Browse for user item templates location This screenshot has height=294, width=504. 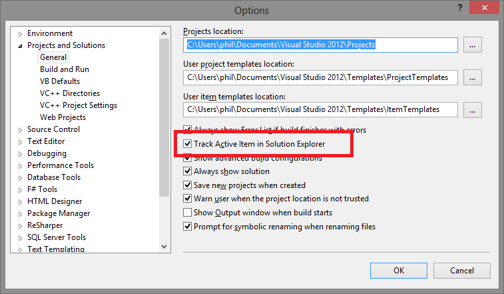click(472, 110)
